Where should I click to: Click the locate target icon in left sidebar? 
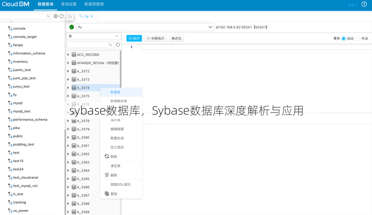pos(55,16)
